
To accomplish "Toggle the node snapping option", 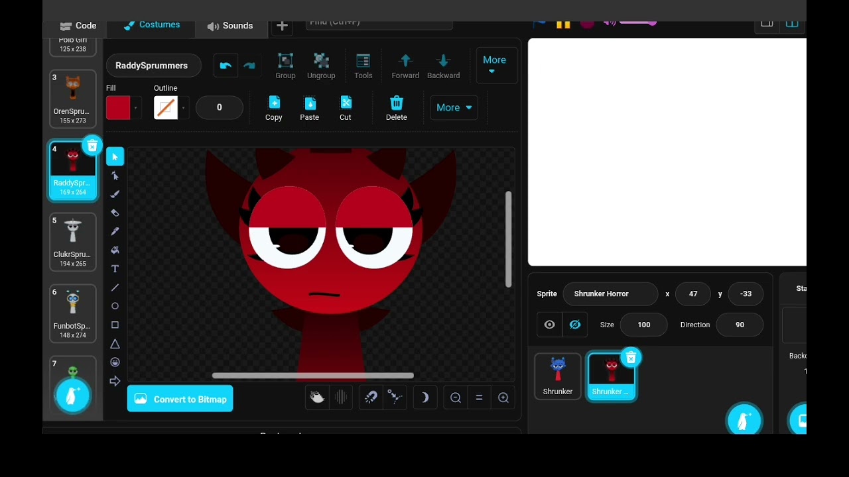I will (395, 397).
